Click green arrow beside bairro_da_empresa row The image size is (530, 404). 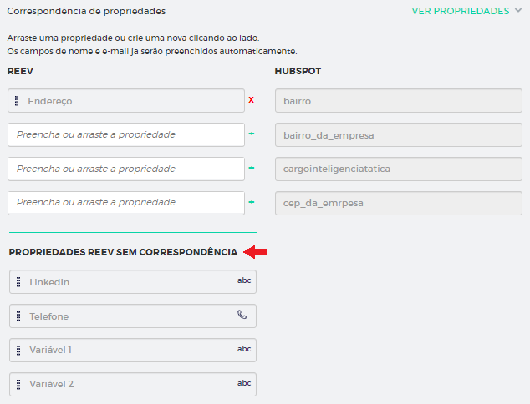[x=251, y=134]
